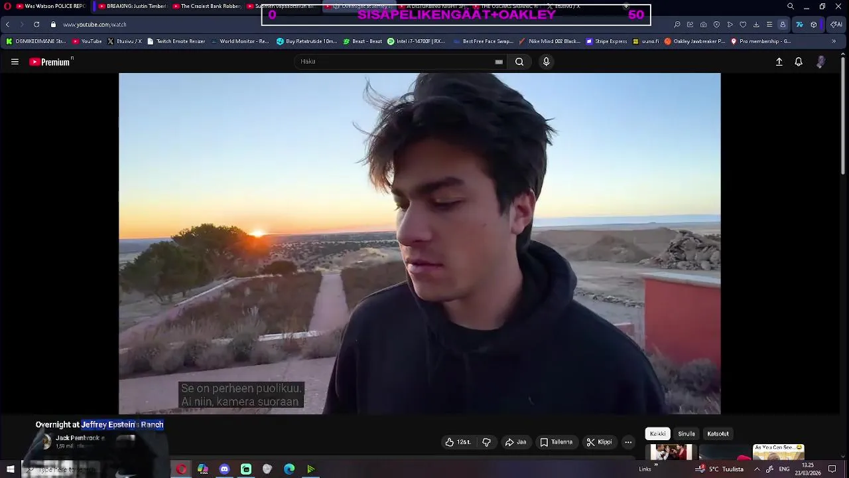Select the Sinulle filter chip
Viewport: 849px width, 478px height.
686,434
